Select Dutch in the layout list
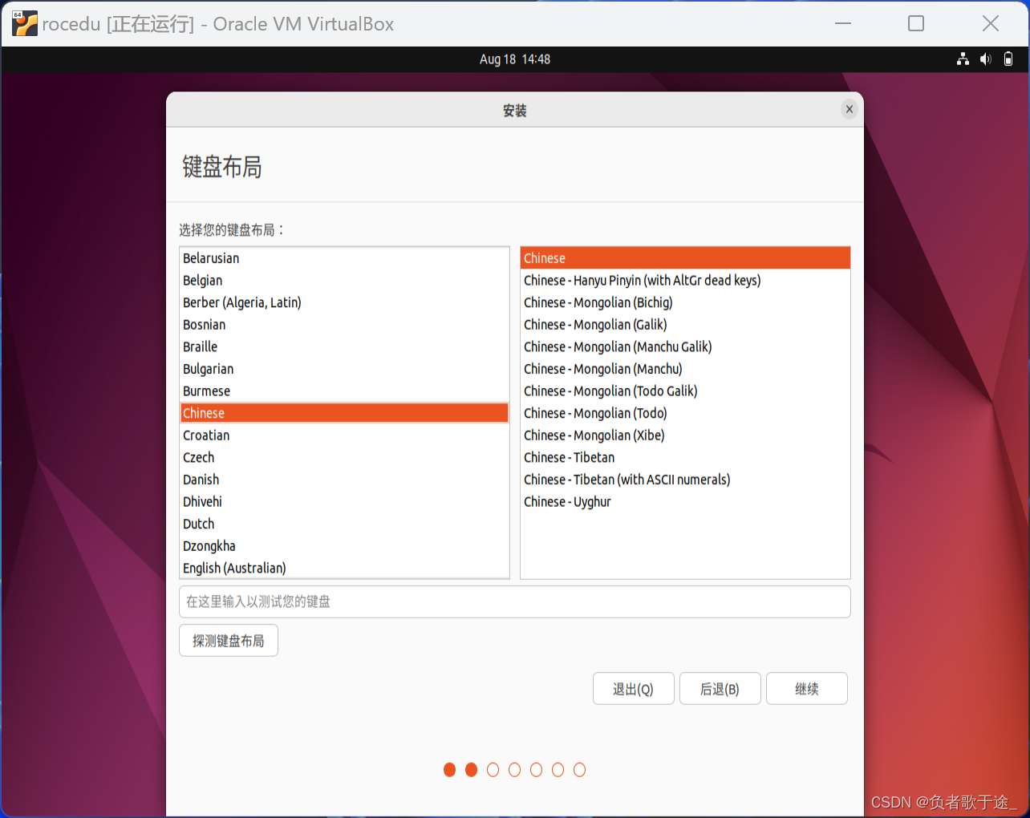This screenshot has width=1030, height=818. [x=345, y=524]
